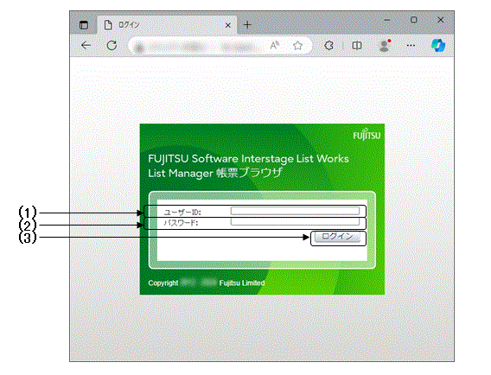Open the extensions puzzle icon
This screenshot has width=491, height=375.
tap(328, 46)
